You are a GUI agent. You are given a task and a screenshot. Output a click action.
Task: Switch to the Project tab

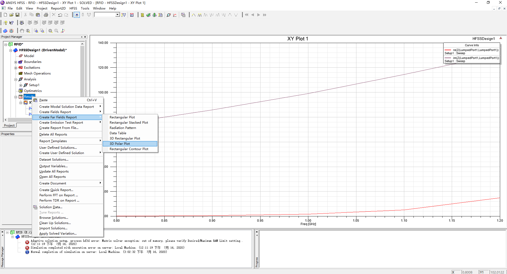coord(9,126)
